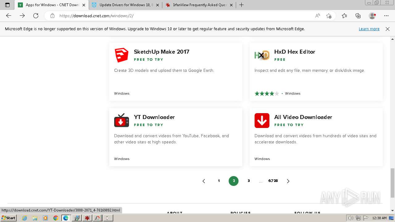Viewport: 395px width, 222px height.
Task: Click Windows label under SketchUp card
Action: click(x=122, y=93)
